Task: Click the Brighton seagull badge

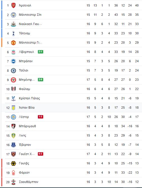Action: click(13, 61)
